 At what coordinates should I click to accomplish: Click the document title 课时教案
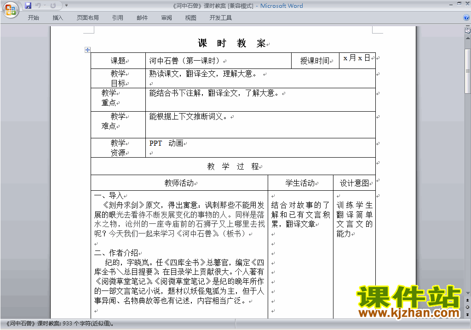[x=232, y=43]
